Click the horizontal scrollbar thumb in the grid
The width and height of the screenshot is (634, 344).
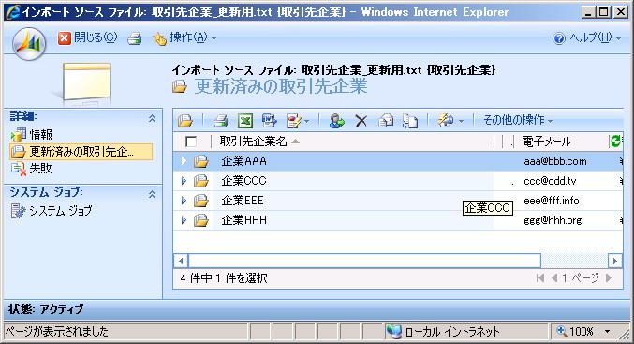click(x=364, y=261)
